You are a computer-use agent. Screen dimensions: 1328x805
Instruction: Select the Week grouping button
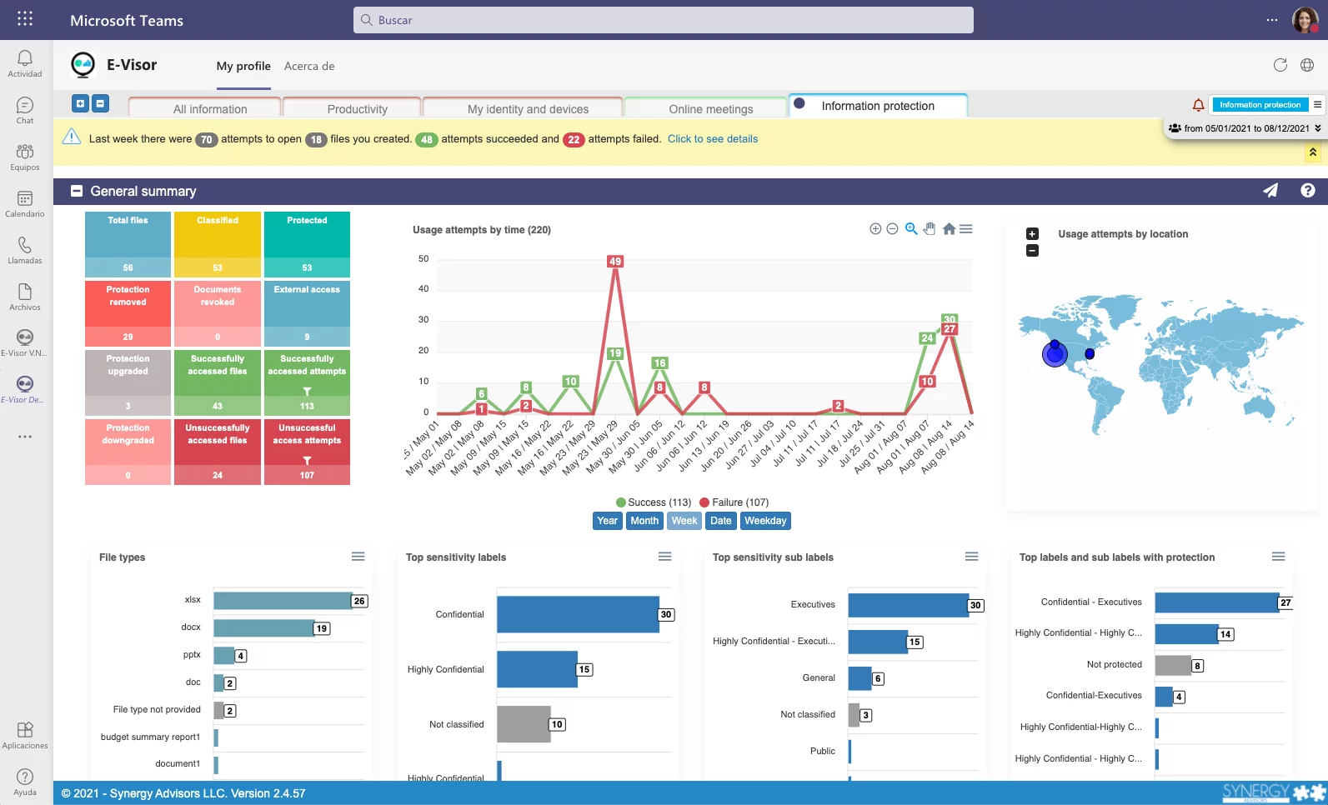pos(684,521)
